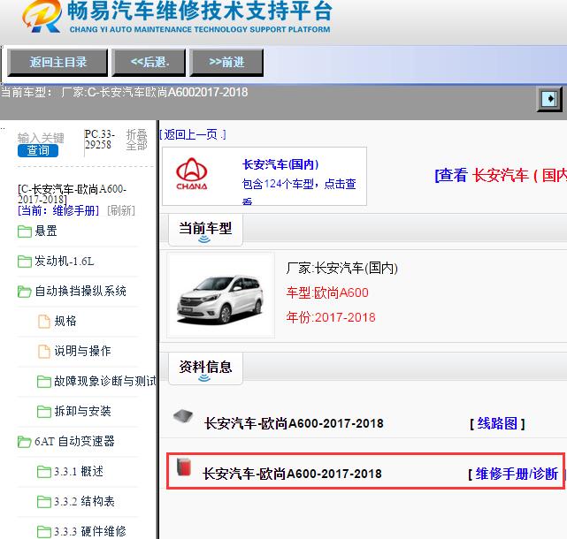Click the 年份:2017-2018 text
This screenshot has width=567, height=539.
point(331,317)
